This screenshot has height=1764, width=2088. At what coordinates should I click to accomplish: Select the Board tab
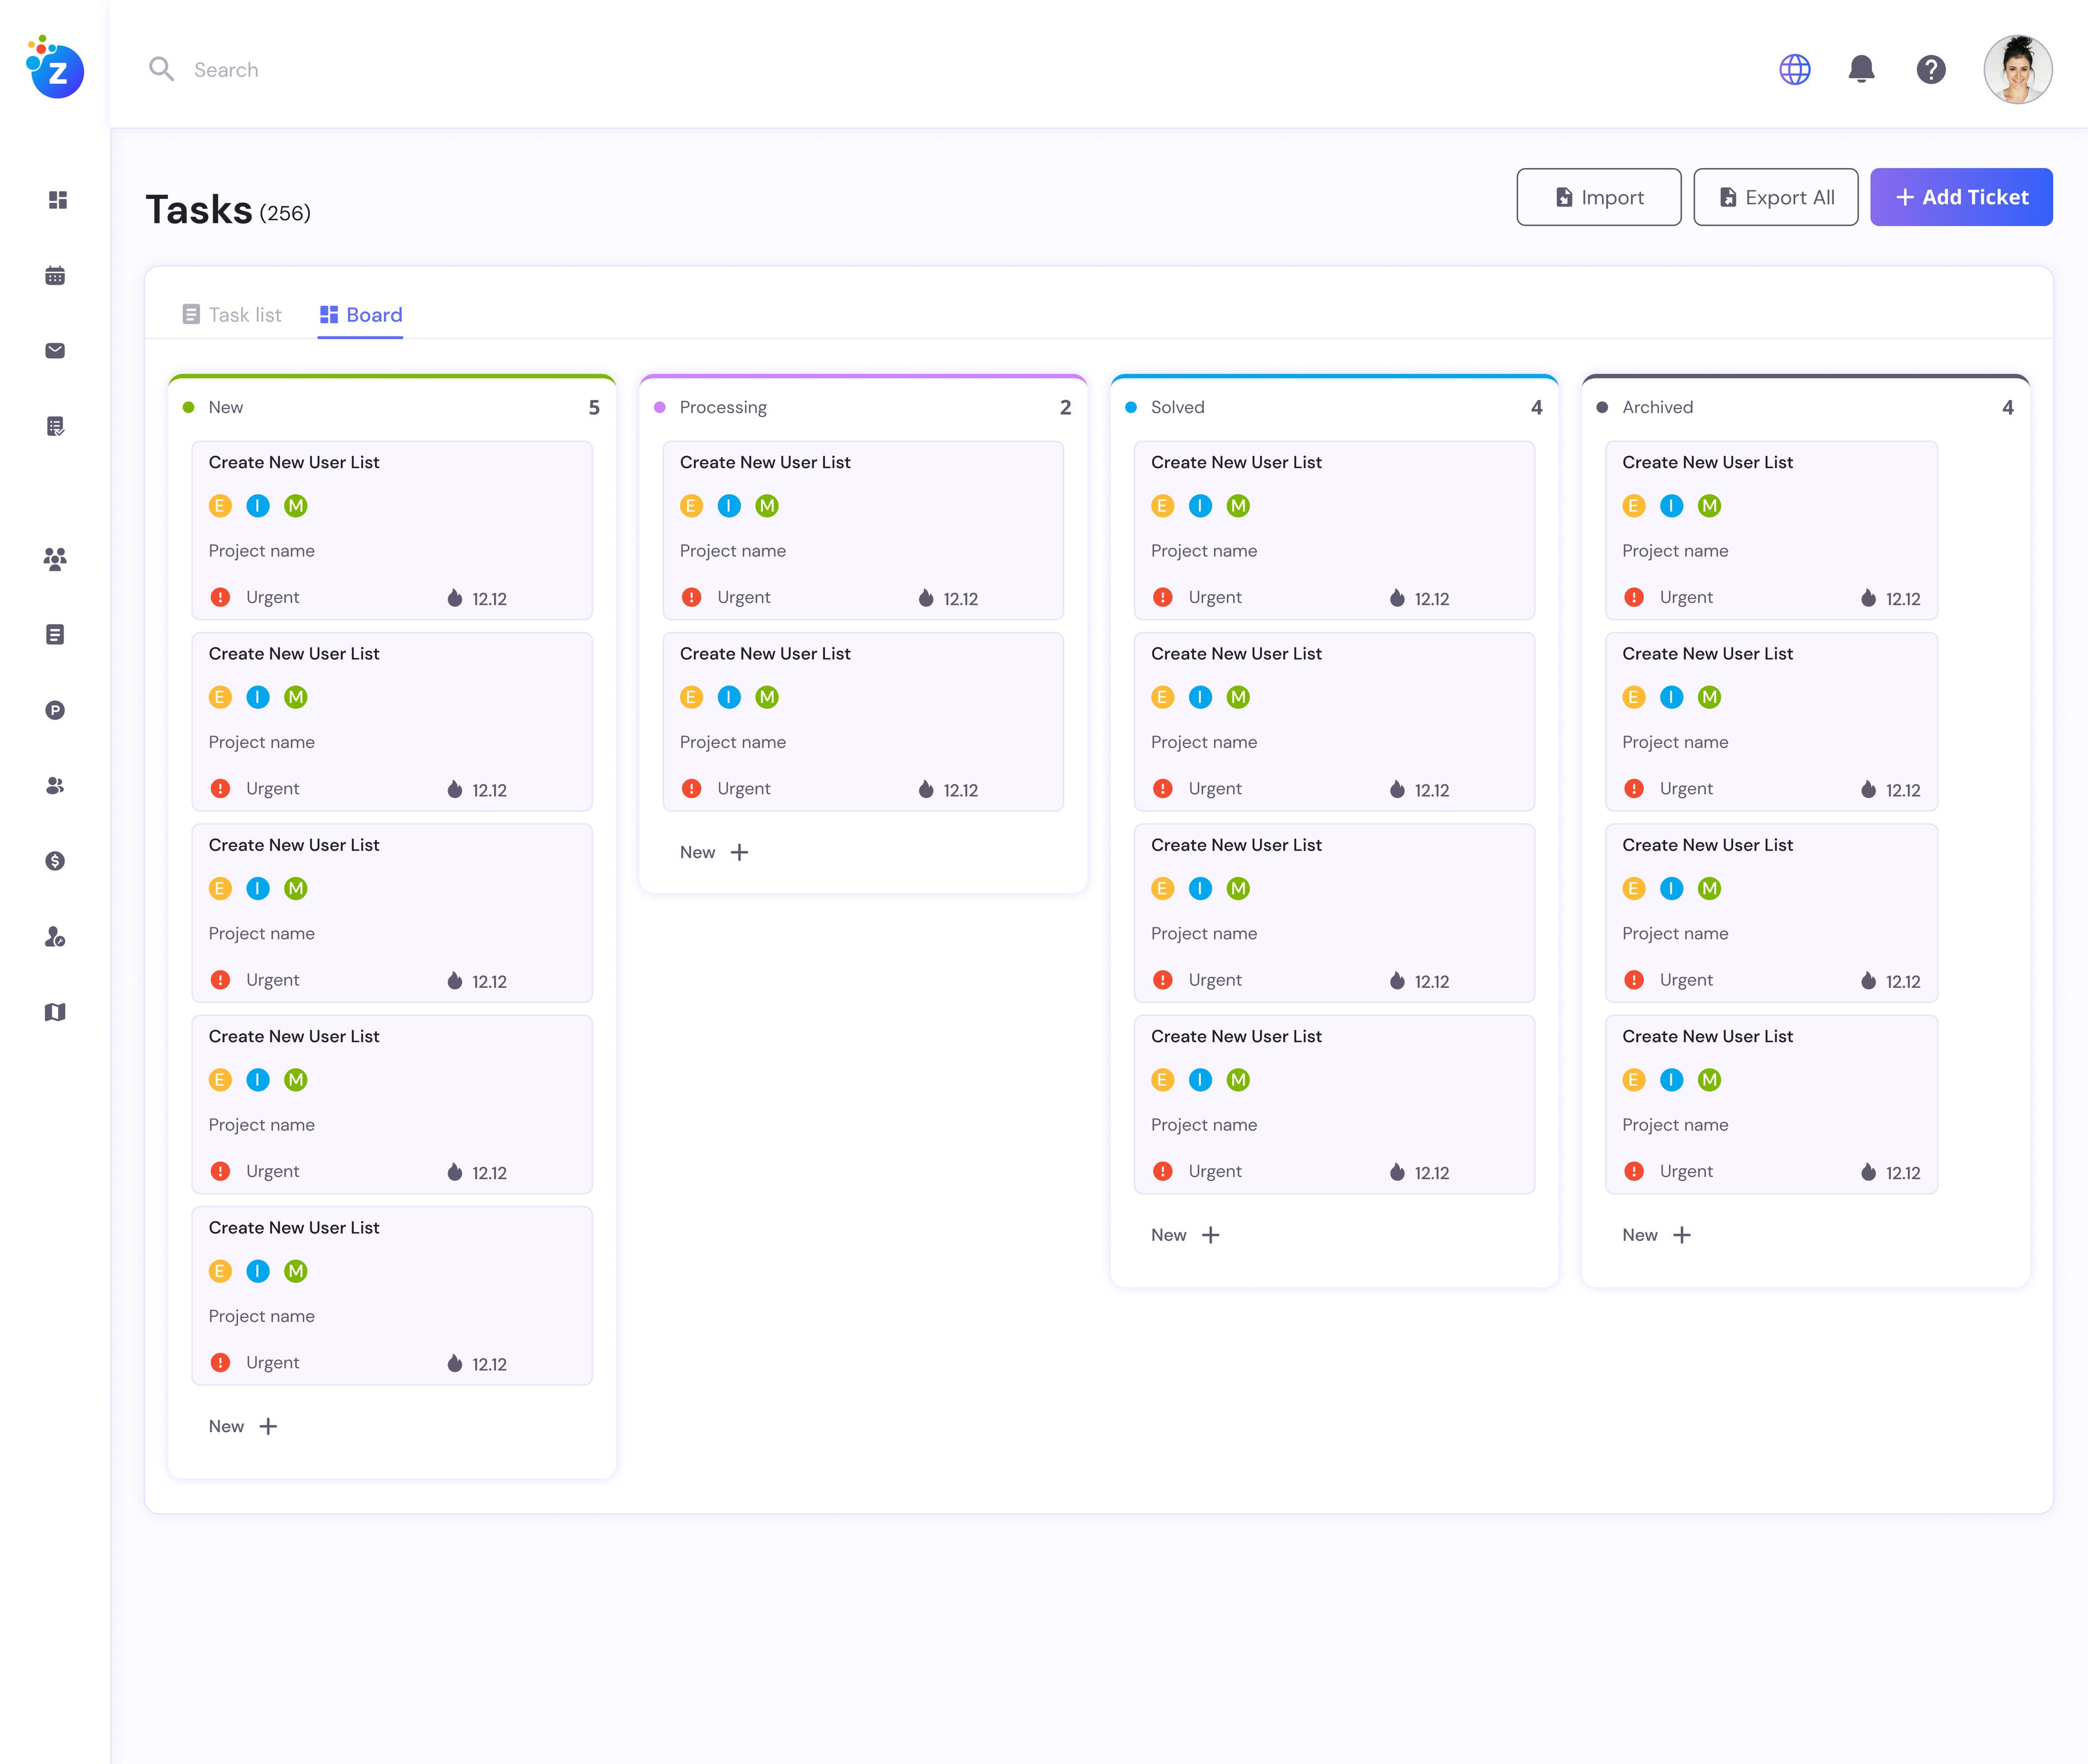(360, 315)
